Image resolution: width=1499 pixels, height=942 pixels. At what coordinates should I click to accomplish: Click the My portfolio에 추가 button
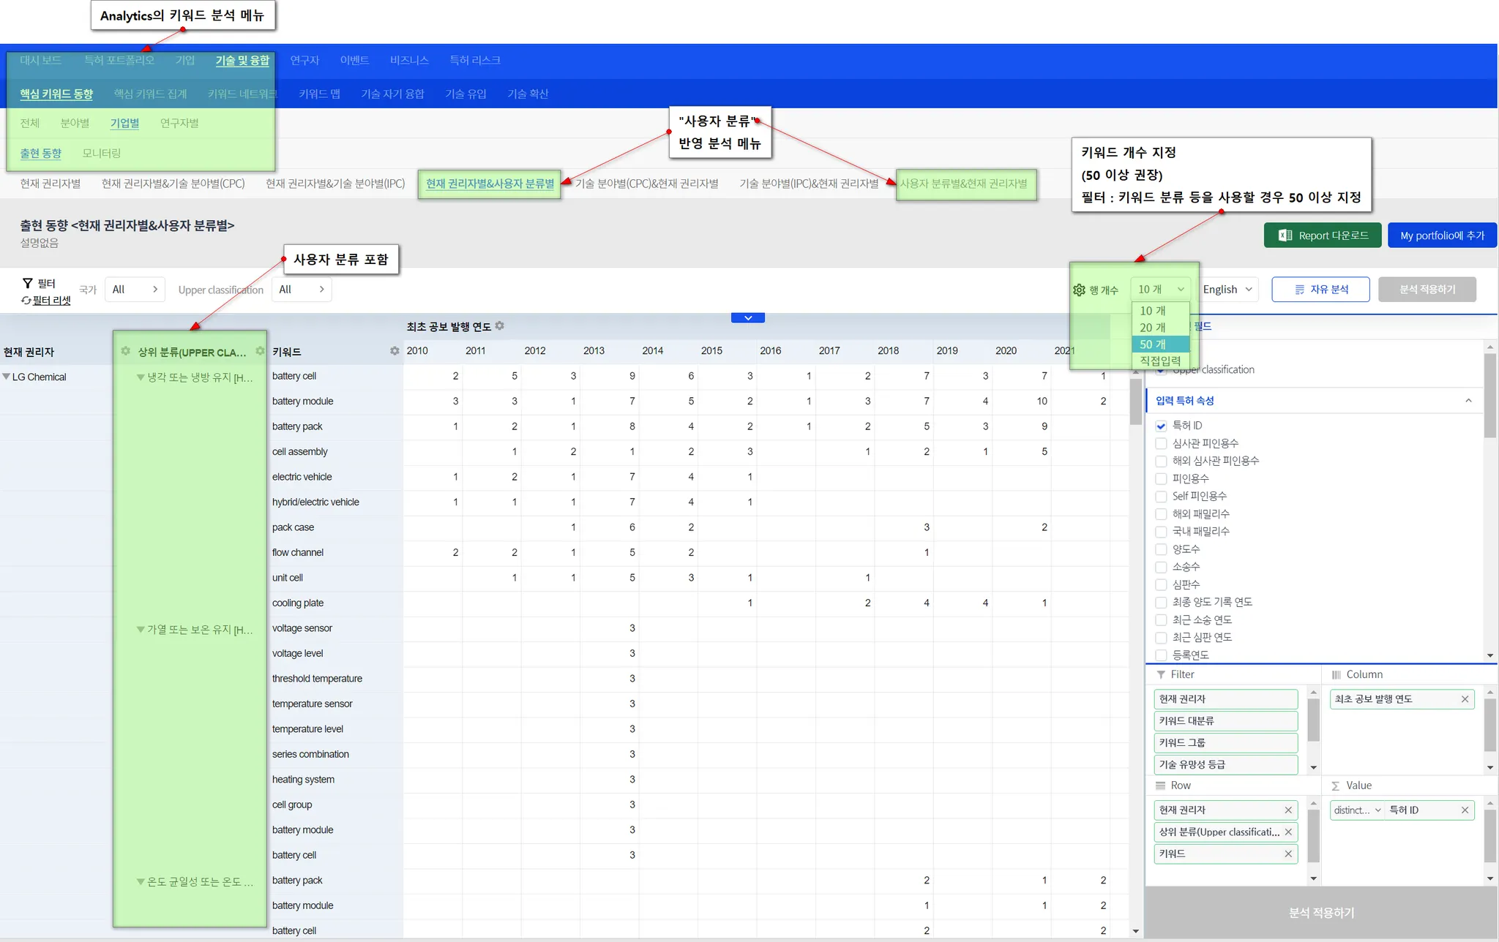[x=1441, y=235]
